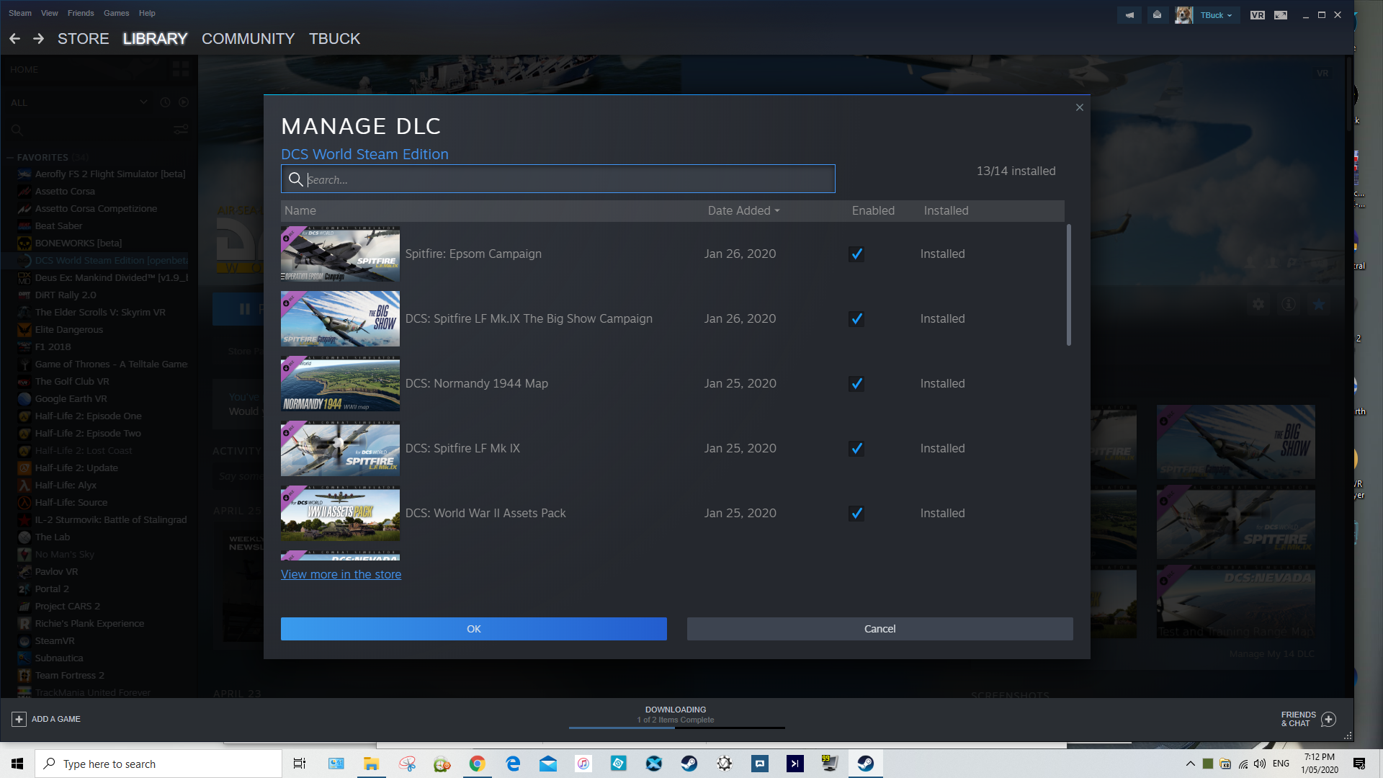Launch Google Chrome from taskbar

[x=477, y=764]
